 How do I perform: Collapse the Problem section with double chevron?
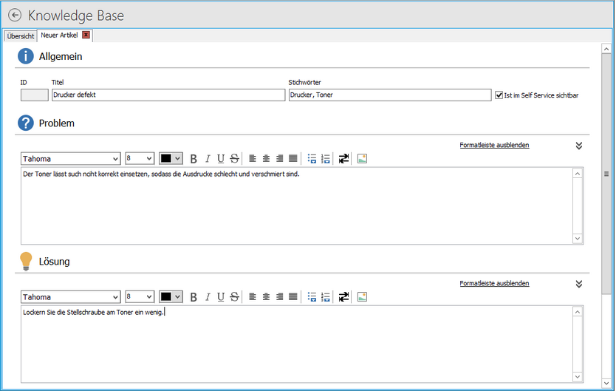(x=579, y=146)
